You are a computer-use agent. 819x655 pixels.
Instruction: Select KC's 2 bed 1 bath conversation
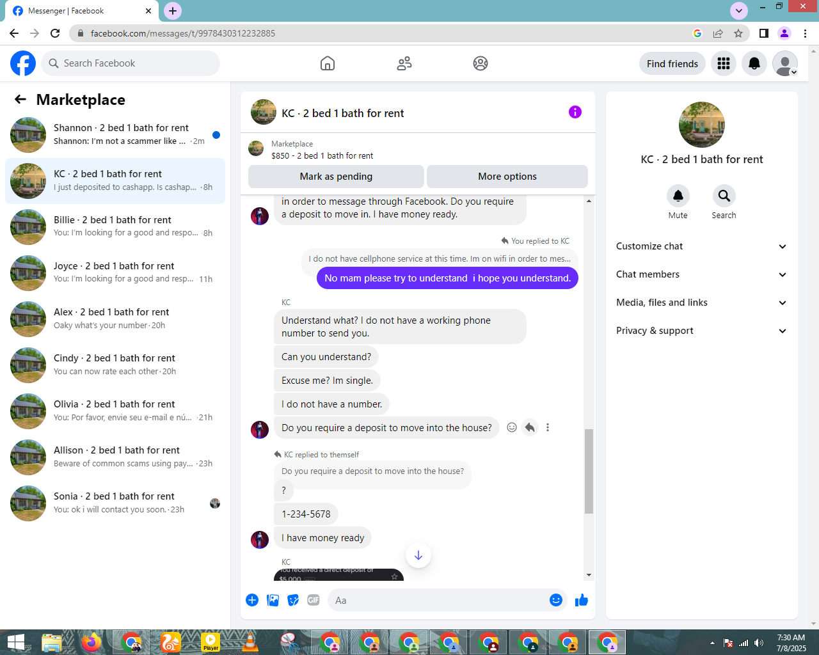[x=115, y=181]
